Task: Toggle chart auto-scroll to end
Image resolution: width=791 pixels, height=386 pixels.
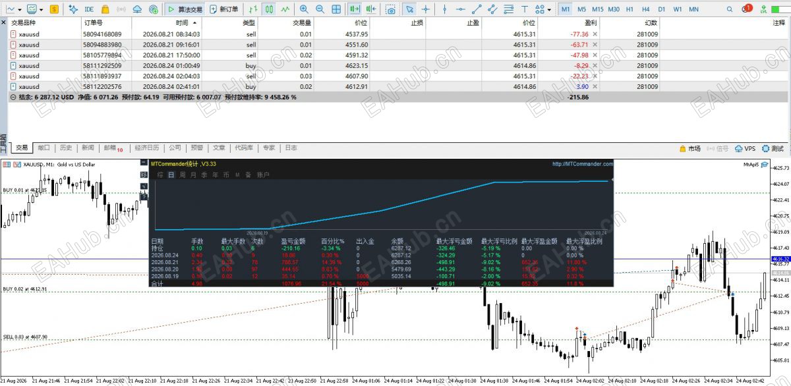Action: coord(355,10)
